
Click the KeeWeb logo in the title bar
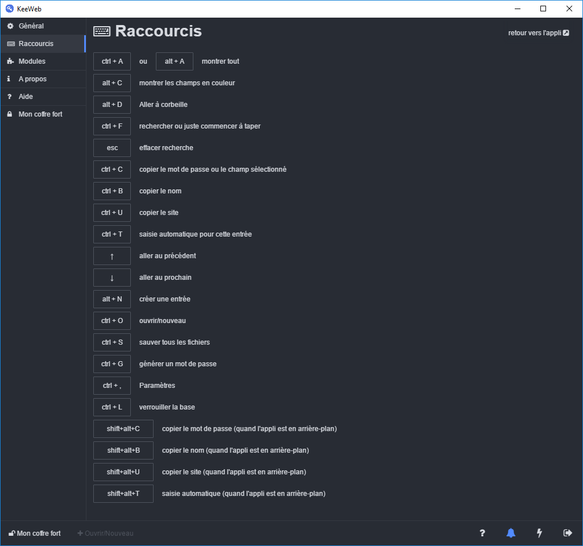coord(9,9)
